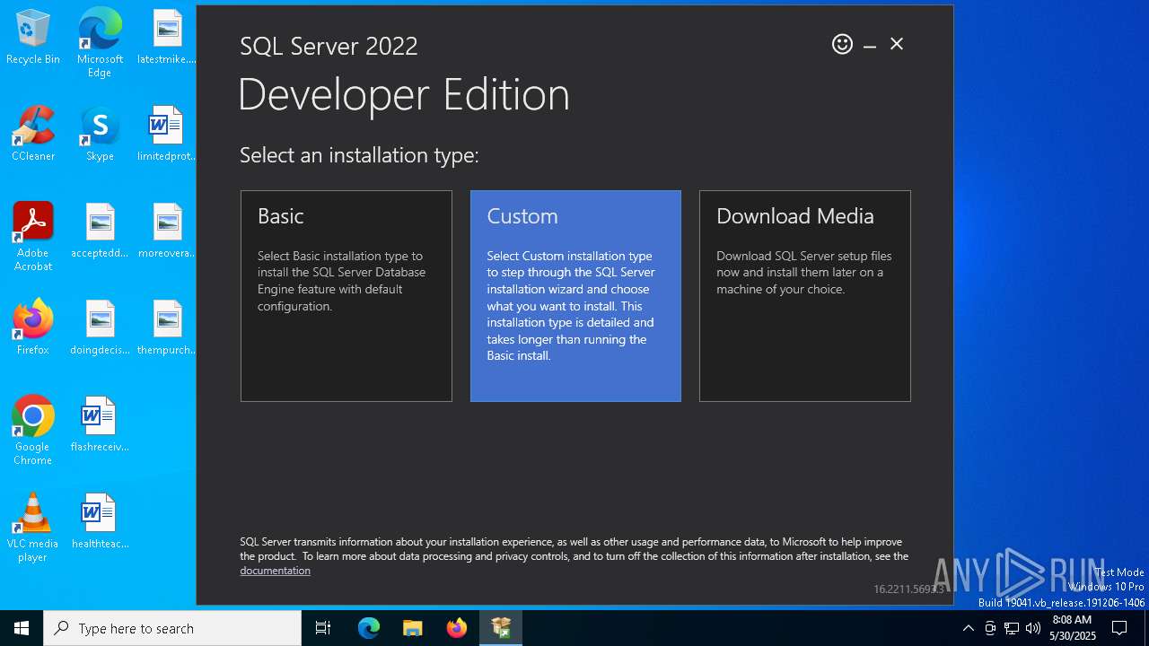
Task: Open doingdecis image file on desktop
Action: click(100, 328)
